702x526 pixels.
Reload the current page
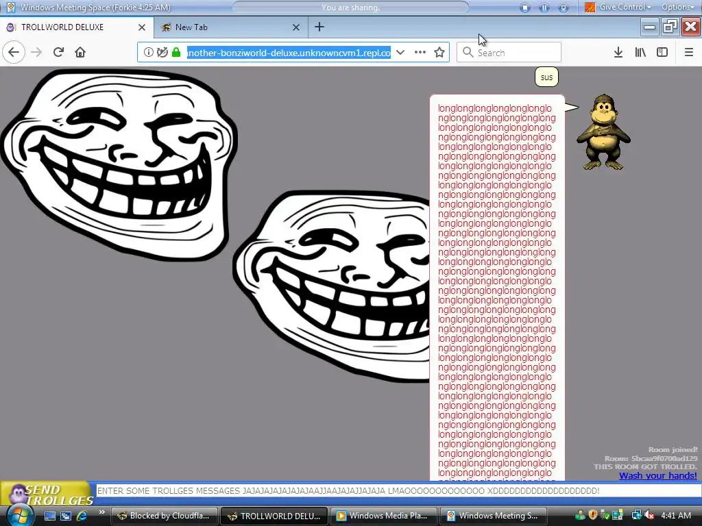(58, 52)
